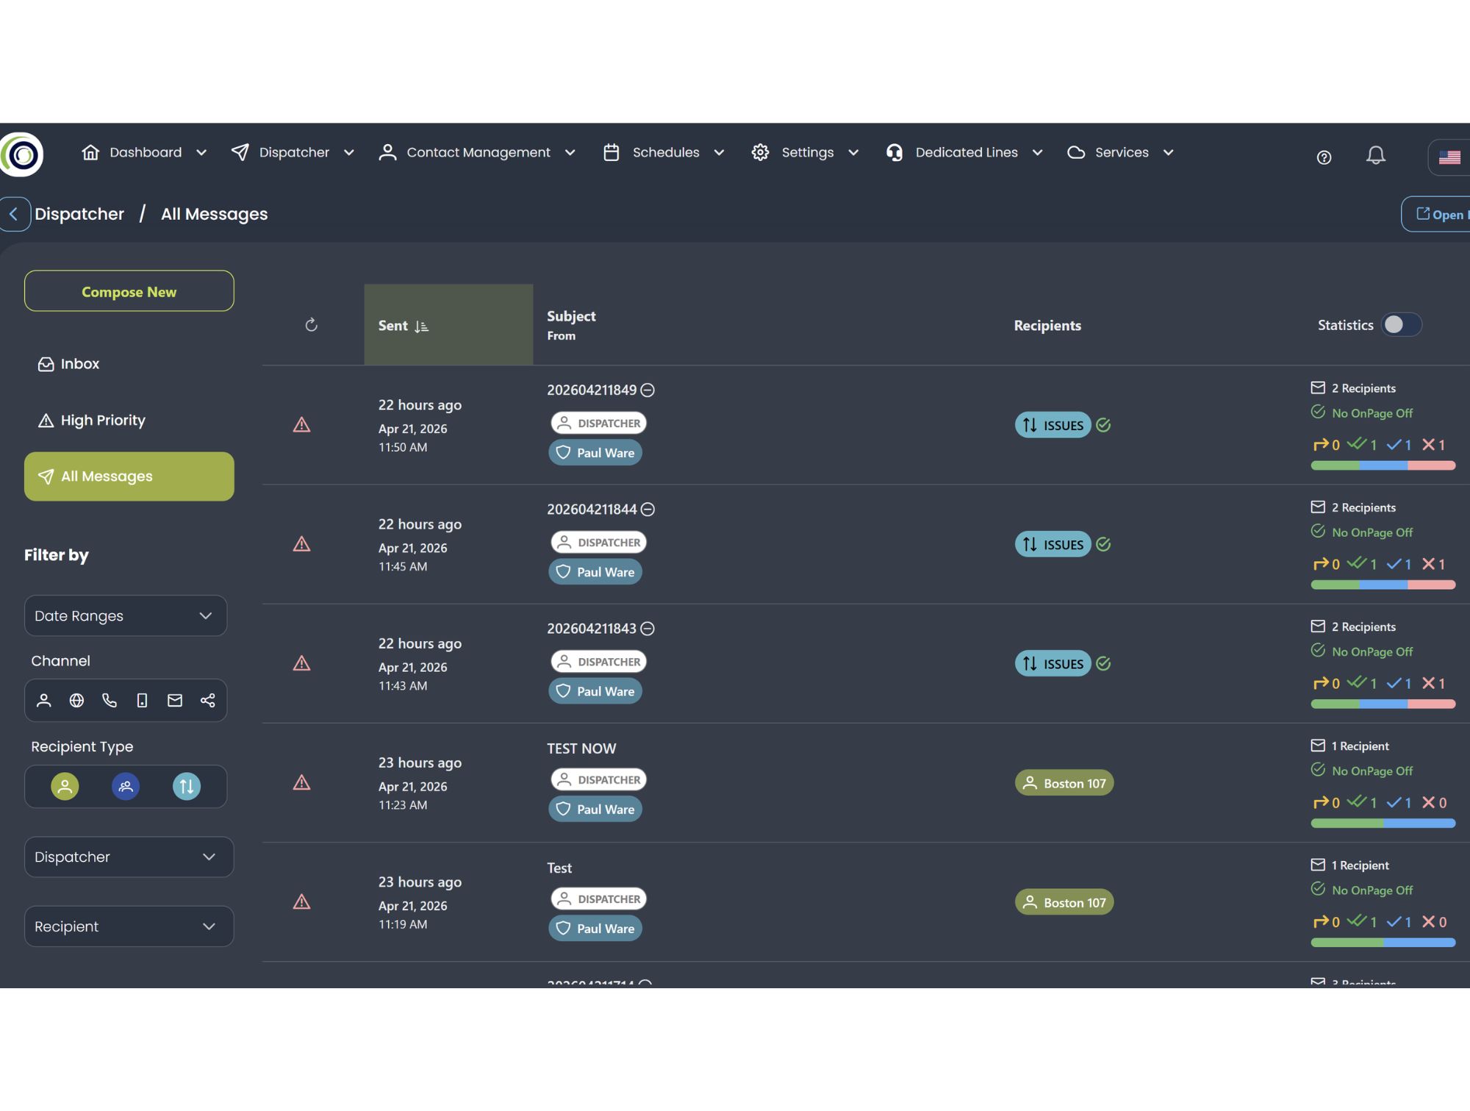Select the mobile device channel filter
This screenshot has height=1111, width=1470.
[142, 700]
